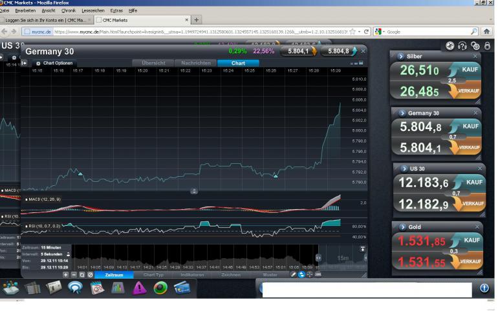Click the blue info icon bottom right

click(x=484, y=288)
